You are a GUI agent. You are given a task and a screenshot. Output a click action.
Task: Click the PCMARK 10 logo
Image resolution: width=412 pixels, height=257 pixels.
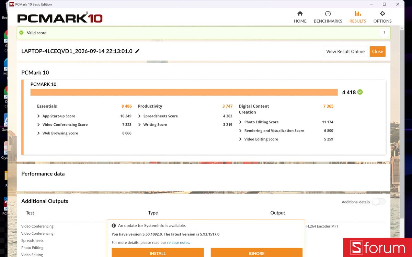point(60,18)
